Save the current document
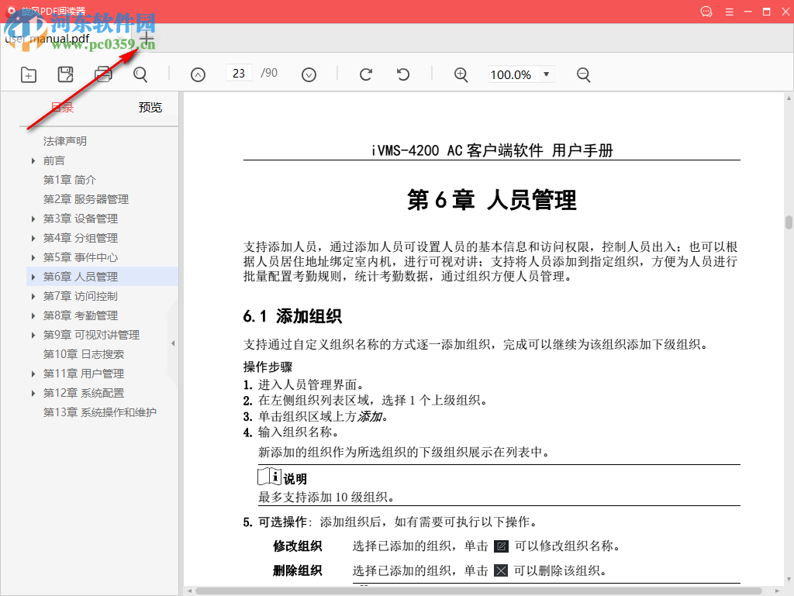 pyautogui.click(x=65, y=74)
